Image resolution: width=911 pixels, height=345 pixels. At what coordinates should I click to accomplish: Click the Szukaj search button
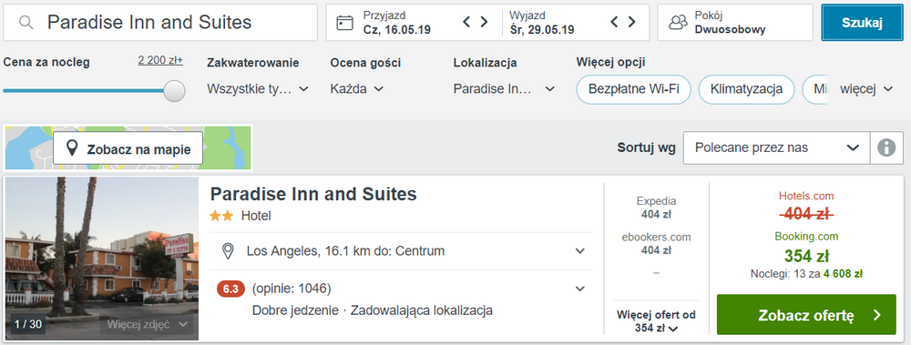tap(862, 23)
